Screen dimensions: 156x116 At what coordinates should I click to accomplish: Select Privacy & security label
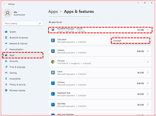coord(18,85)
